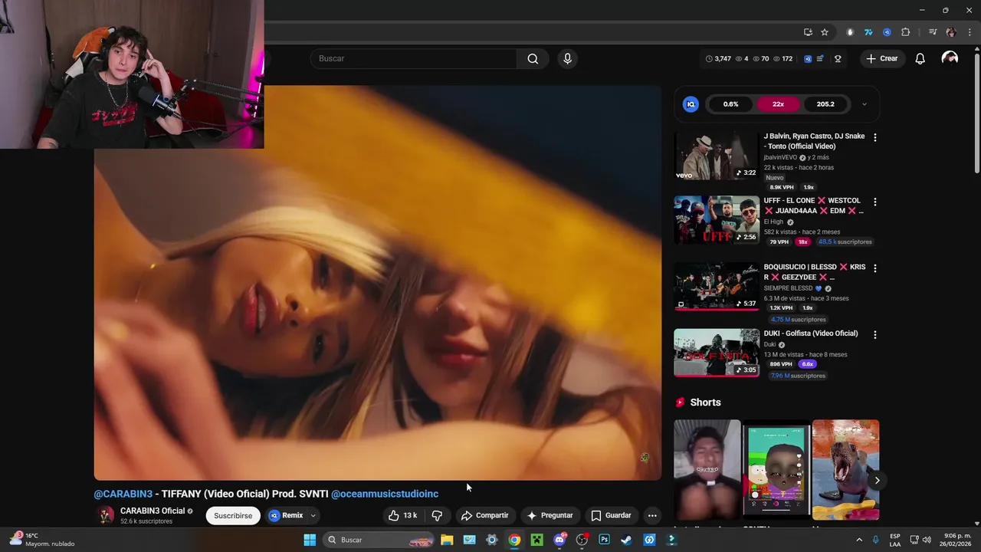Click Suscribirse button for CARABIN3 Oficial
The image size is (981, 552).
click(233, 515)
